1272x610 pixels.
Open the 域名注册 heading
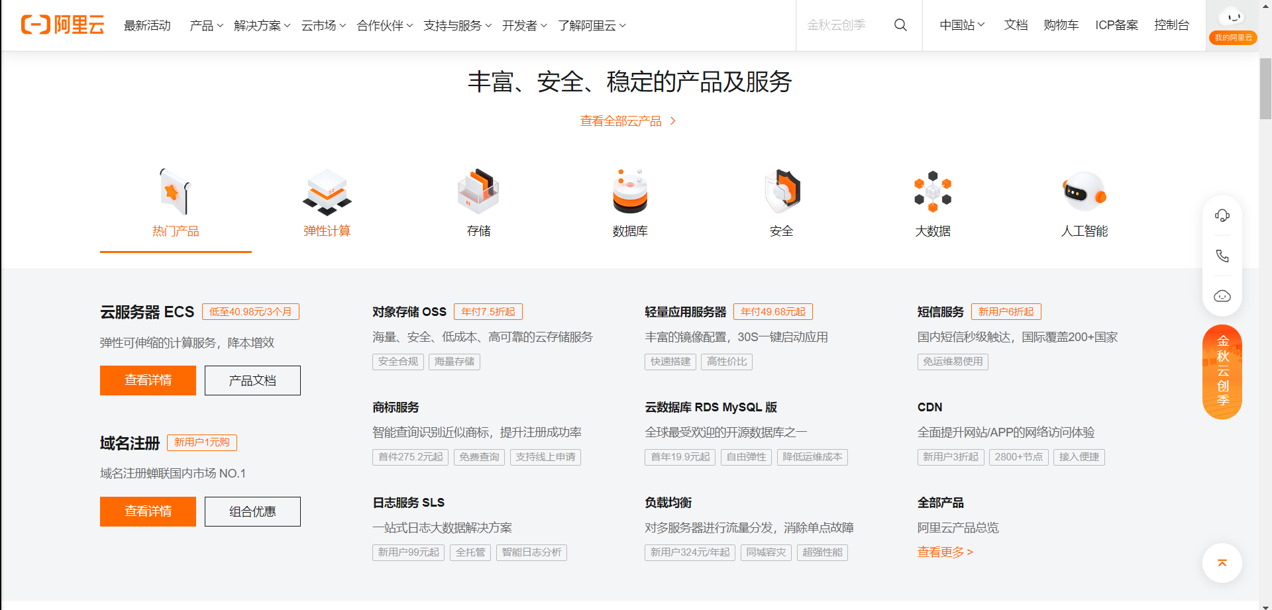(130, 443)
